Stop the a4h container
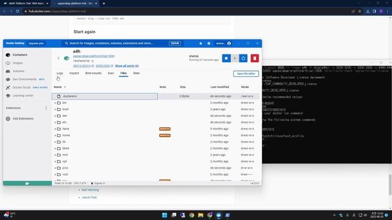This screenshot has height=220, width=392. point(226,59)
